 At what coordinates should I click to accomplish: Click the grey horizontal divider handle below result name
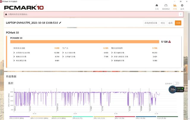coord(72,27)
